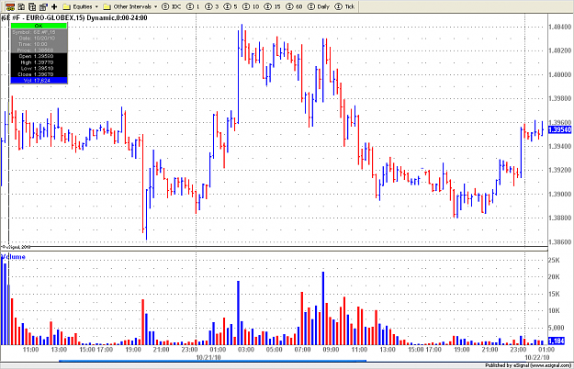This screenshot has height=369, width=574.
Task: Click the 1.39800 price axis label
Action: [559, 98]
